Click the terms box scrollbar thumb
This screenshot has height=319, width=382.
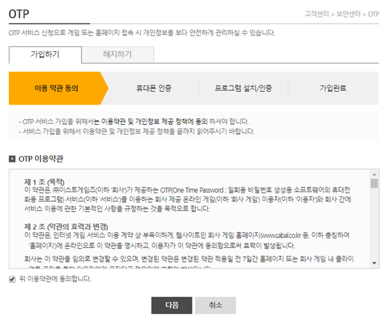click(374, 183)
